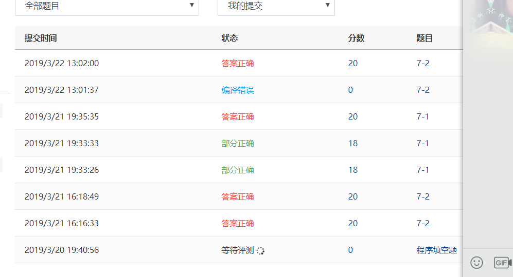The height and width of the screenshot is (277, 513).
Task: Click score 0 of the 编译错误 row
Action: [x=350, y=90]
